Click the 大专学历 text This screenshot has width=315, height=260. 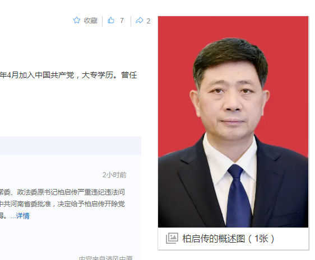pyautogui.click(x=97, y=75)
